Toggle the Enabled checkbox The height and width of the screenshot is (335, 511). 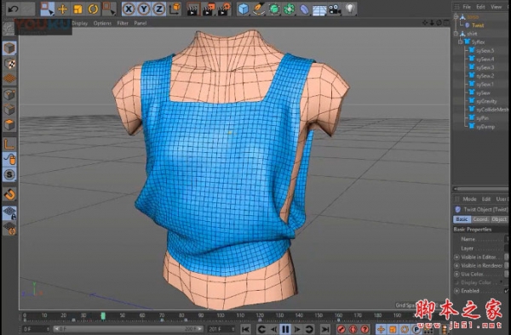[x=507, y=291]
